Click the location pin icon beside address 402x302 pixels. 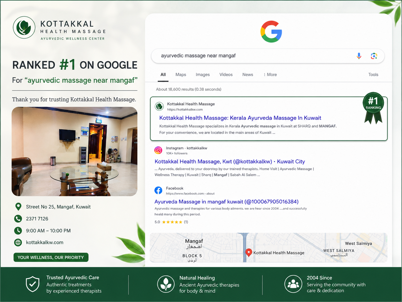(18, 207)
